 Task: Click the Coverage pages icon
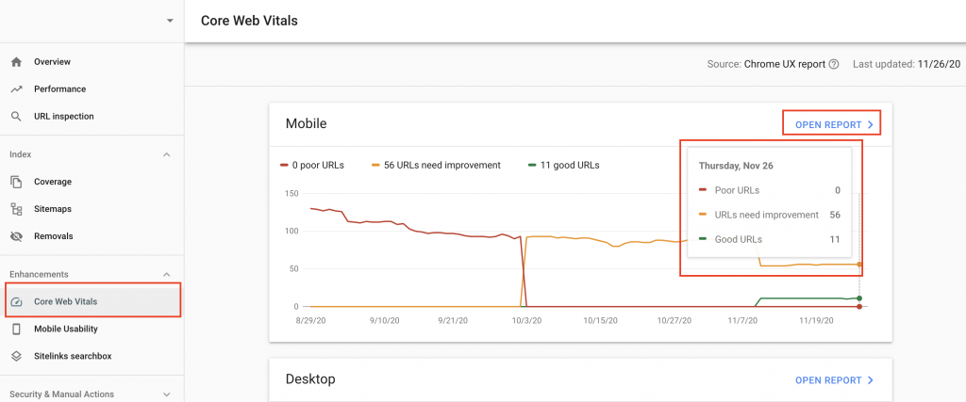[17, 182]
